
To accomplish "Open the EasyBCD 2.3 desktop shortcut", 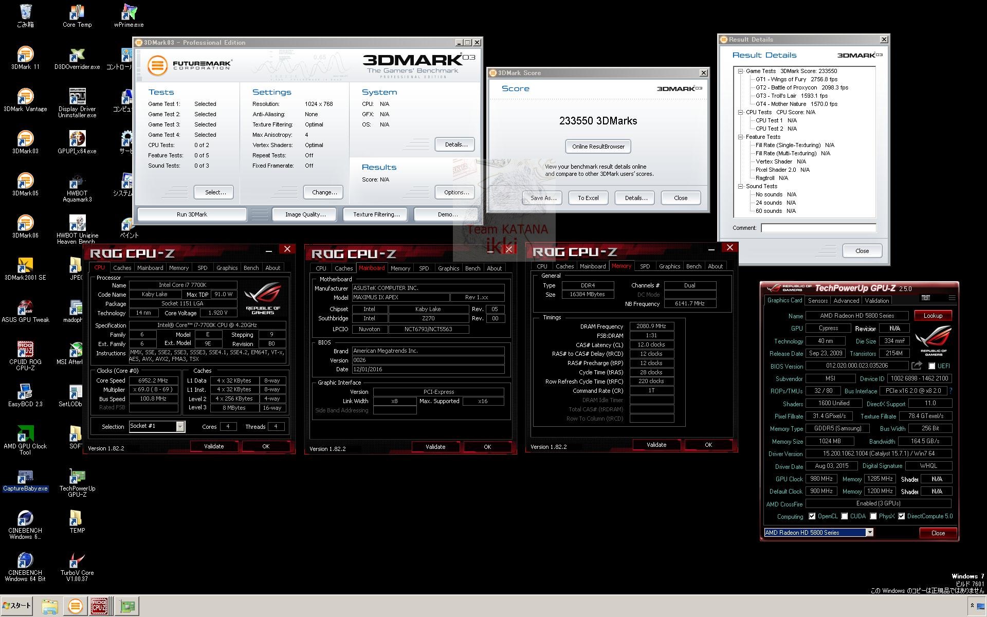I will coord(25,395).
